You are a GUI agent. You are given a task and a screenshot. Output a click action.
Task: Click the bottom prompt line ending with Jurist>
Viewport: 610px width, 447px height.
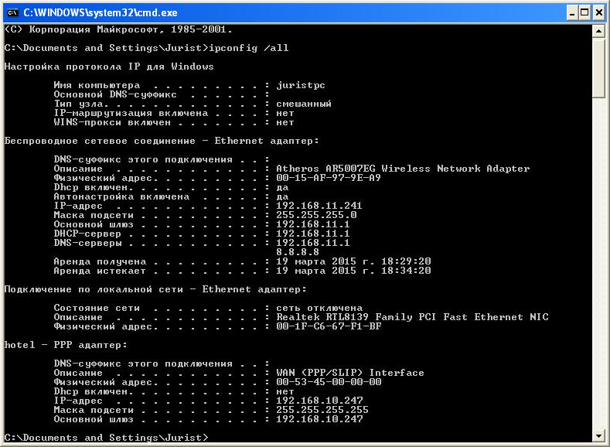[106, 438]
